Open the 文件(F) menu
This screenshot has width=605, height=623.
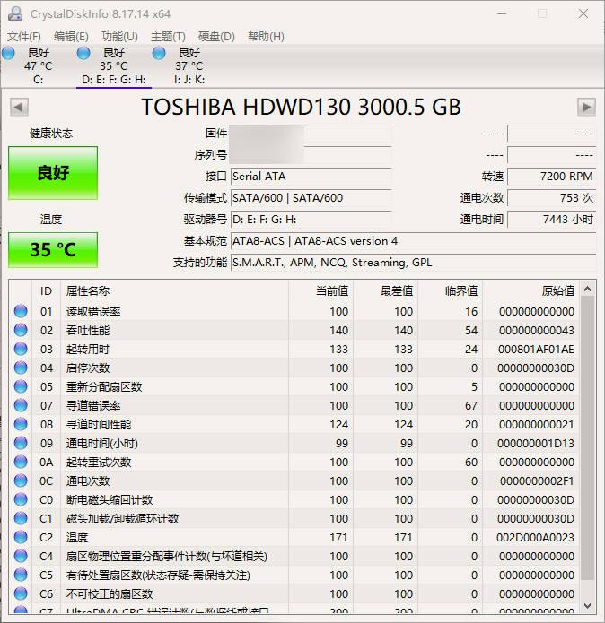24,37
